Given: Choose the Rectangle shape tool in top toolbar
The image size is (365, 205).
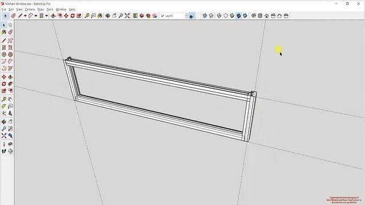Looking at the screenshot, I should (x=42, y=16).
